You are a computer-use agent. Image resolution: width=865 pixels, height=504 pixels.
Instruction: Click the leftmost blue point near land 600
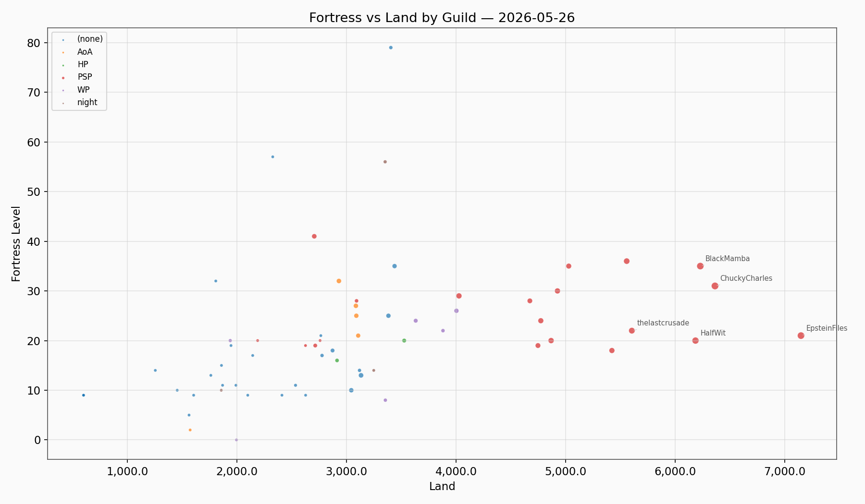pos(84,395)
